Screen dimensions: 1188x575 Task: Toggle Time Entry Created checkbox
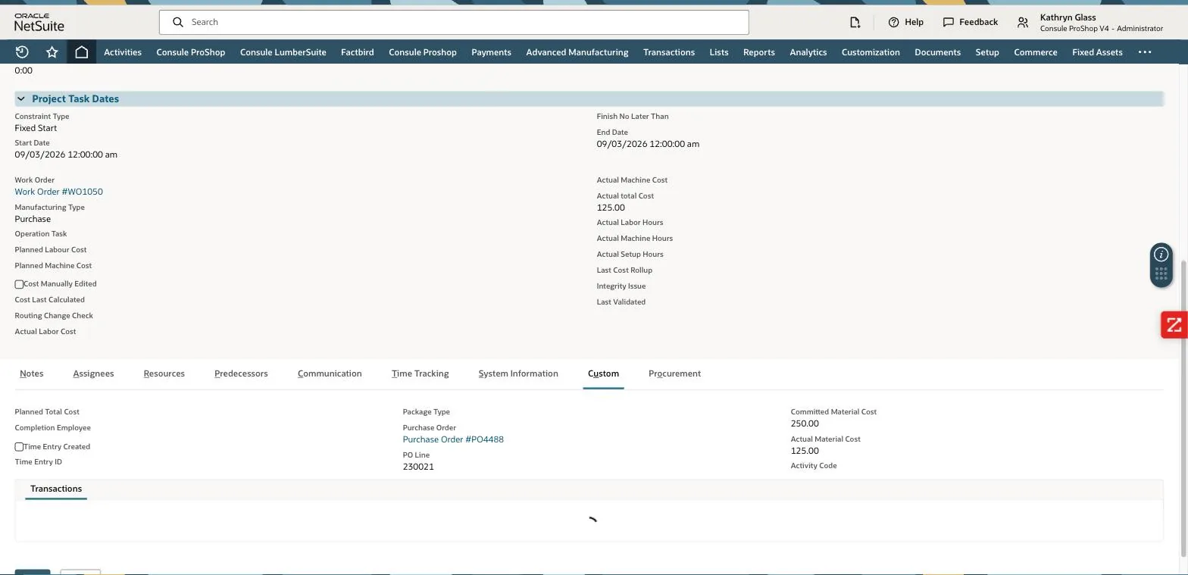19,447
